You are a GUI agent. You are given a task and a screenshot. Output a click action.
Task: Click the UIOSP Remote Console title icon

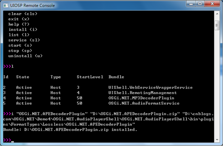coord(6,6)
